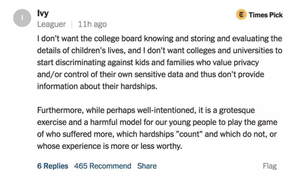Click Ivy's gray avatar circle
This screenshot has width=302, height=174.
click(x=22, y=18)
